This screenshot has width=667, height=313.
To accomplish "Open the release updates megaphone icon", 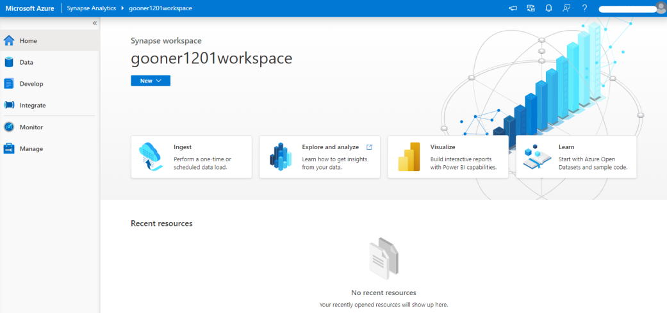I will (513, 8).
